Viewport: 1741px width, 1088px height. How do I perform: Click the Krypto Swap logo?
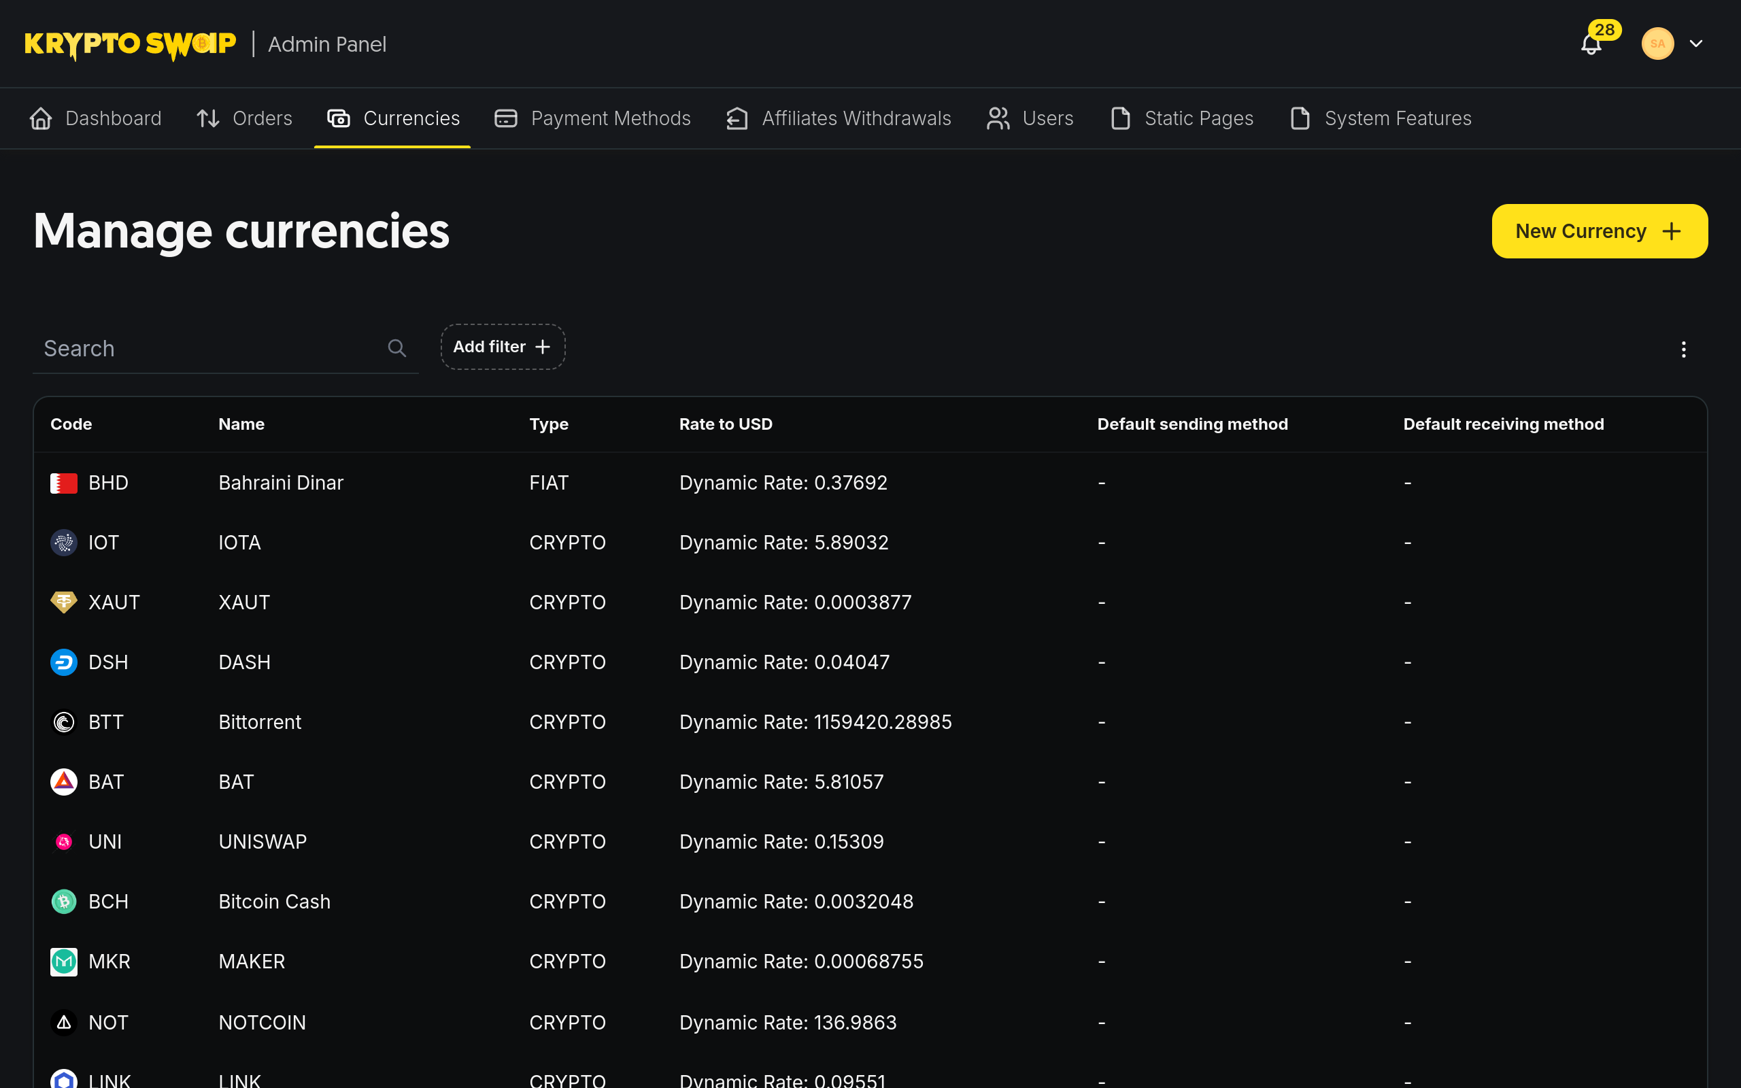130,45
